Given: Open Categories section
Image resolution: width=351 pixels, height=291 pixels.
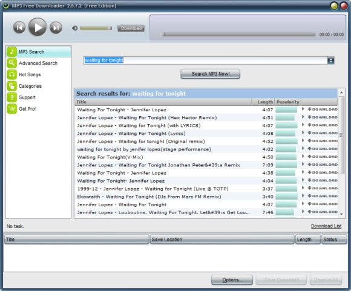Looking at the screenshot, I should (x=39, y=86).
